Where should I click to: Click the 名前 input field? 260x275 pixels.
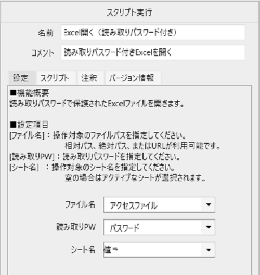click(x=153, y=33)
